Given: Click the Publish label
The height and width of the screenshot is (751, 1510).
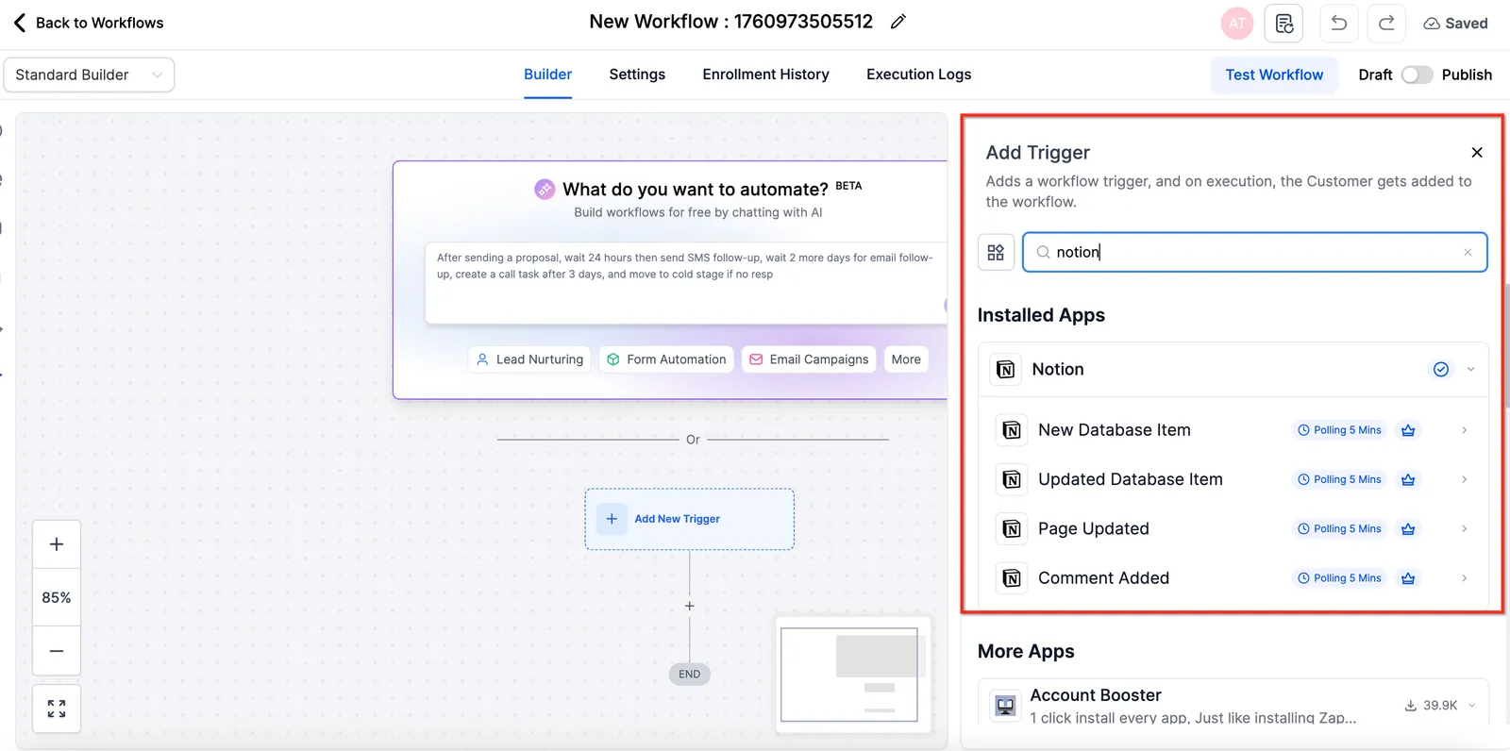Looking at the screenshot, I should pyautogui.click(x=1467, y=75).
